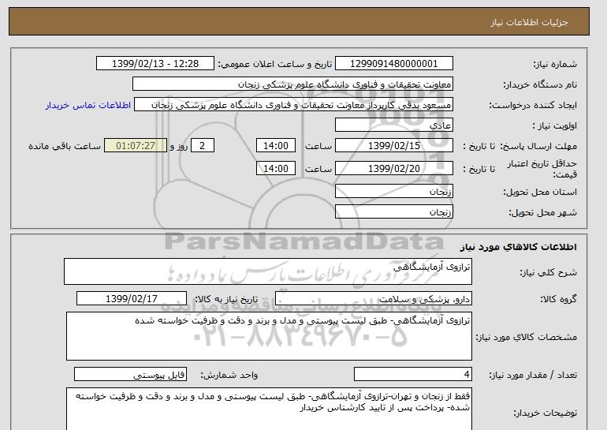Image resolution: width=607 pixels, height=430 pixels.
Task: Click the label تاریخ و ساعت اعلان عمومی
Action: coord(275,65)
